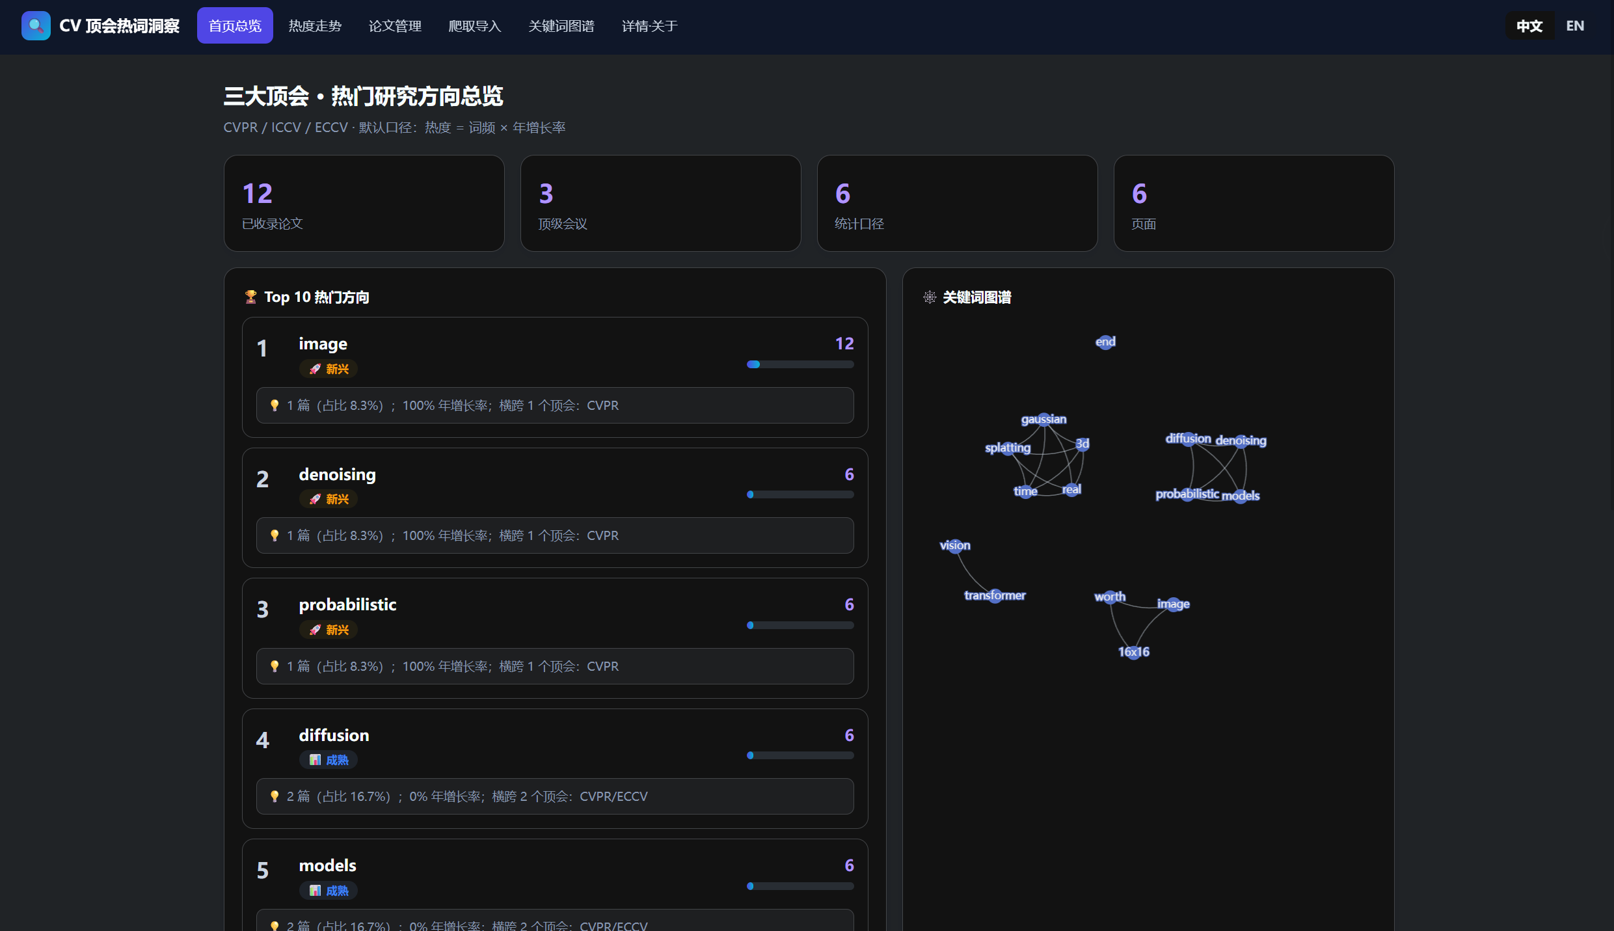Click the vision node in keyword graph

point(955,546)
